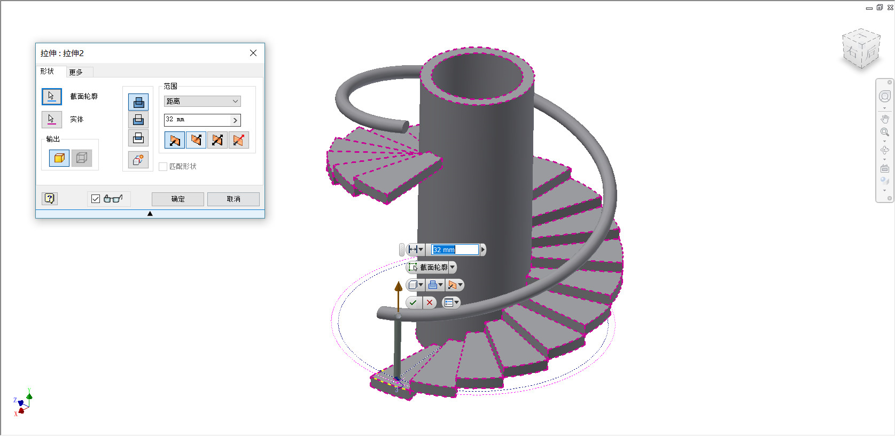The image size is (895, 436).
Task: Choose the New Solid operation icon
Action: tap(138, 160)
